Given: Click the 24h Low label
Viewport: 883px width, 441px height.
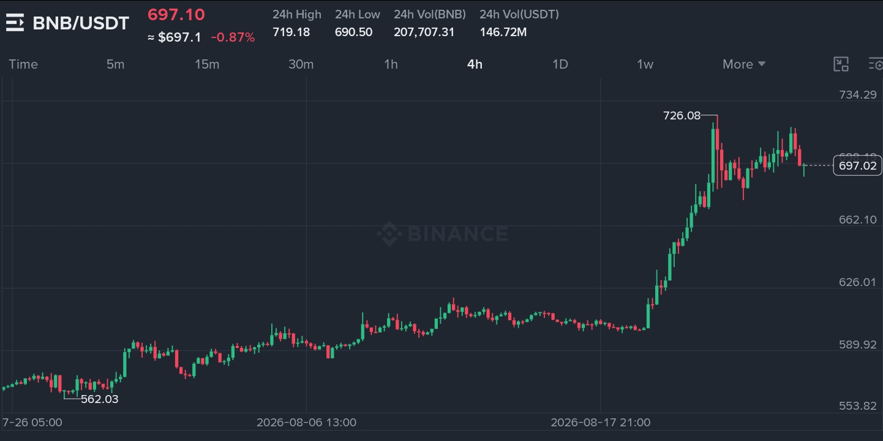Looking at the screenshot, I should point(358,14).
